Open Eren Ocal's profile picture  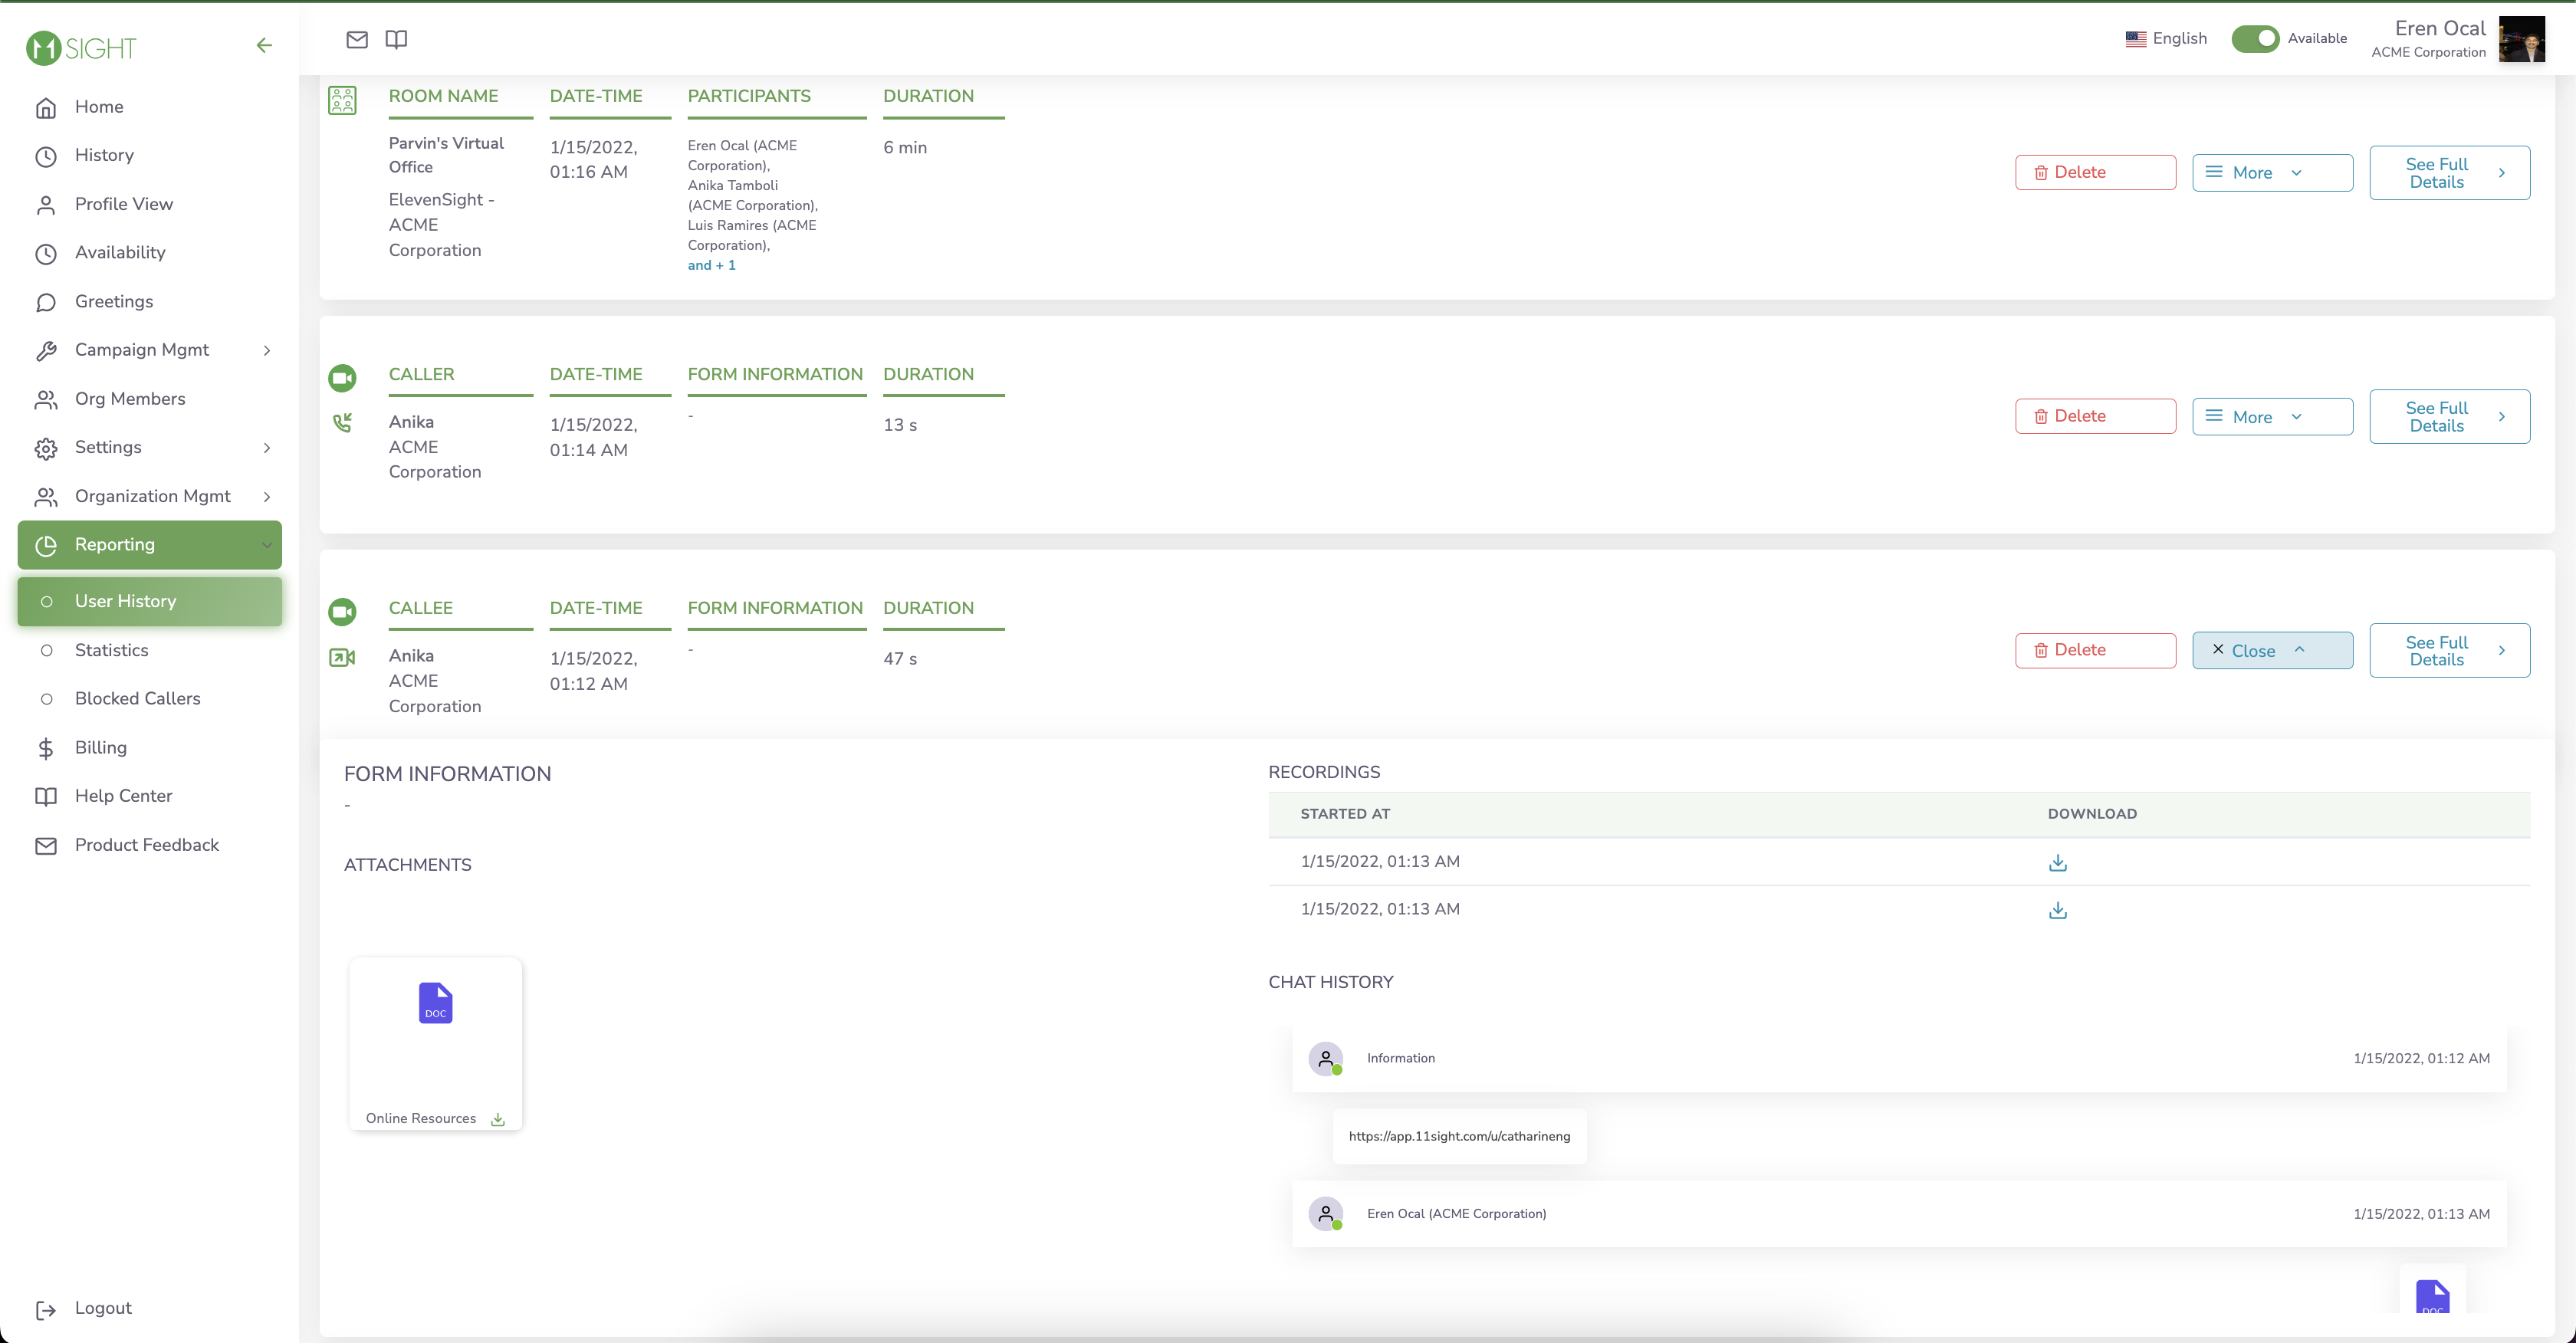pos(2521,39)
